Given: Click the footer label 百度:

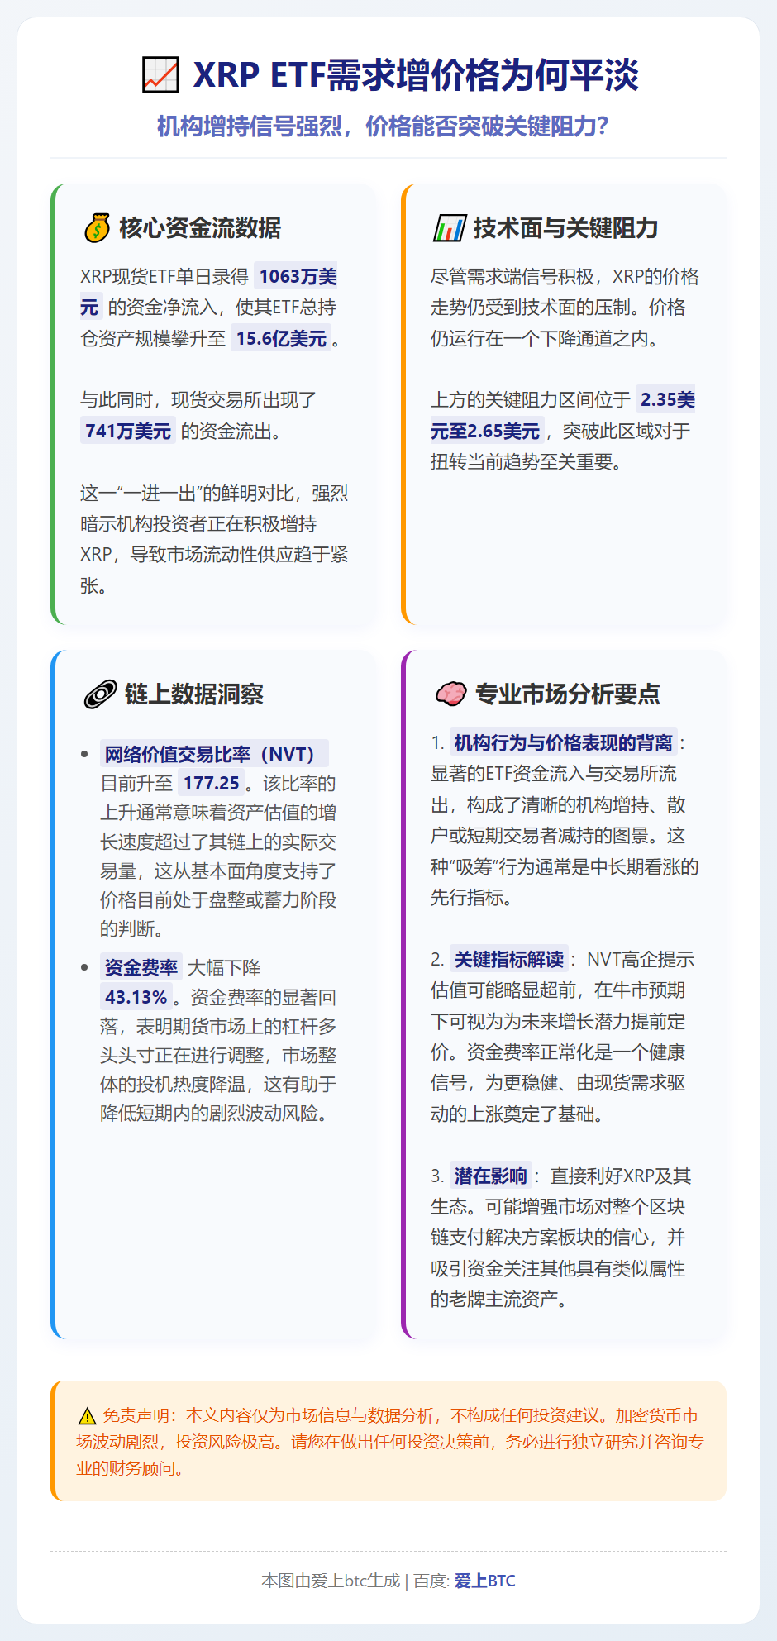Looking at the screenshot, I should [x=431, y=1581].
